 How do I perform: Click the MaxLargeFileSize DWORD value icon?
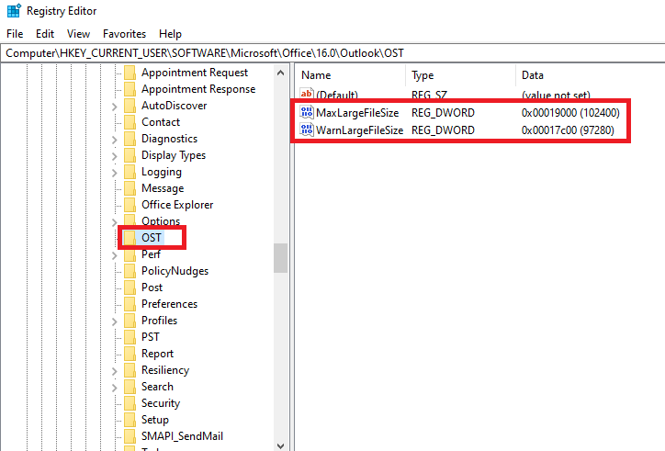(x=307, y=112)
